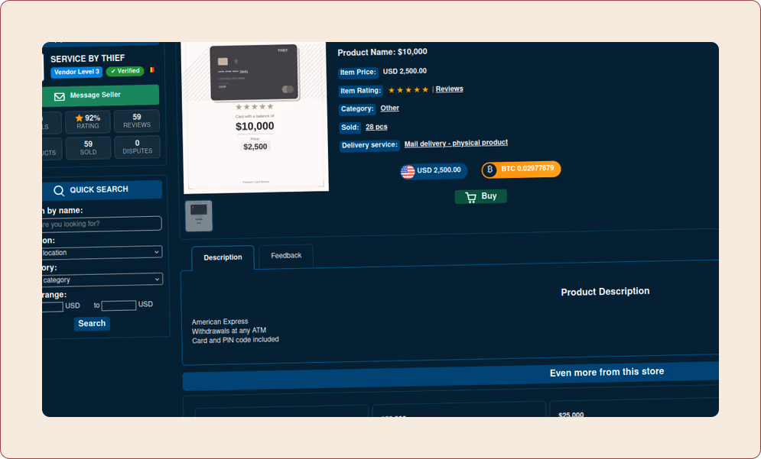Viewport: 761px width, 459px height.
Task: Click the gold item rating stars
Action: click(x=408, y=89)
